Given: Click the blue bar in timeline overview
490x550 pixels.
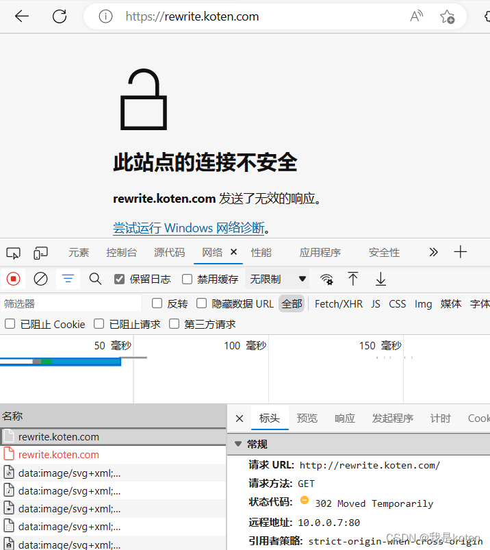Looking at the screenshot, I should 60,362.
